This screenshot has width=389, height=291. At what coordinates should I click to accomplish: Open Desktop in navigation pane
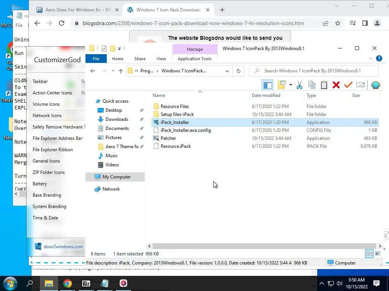pos(114,110)
